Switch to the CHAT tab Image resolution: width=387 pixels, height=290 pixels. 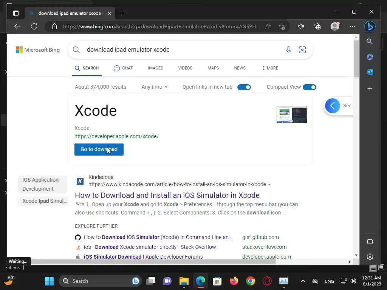pyautogui.click(x=123, y=68)
